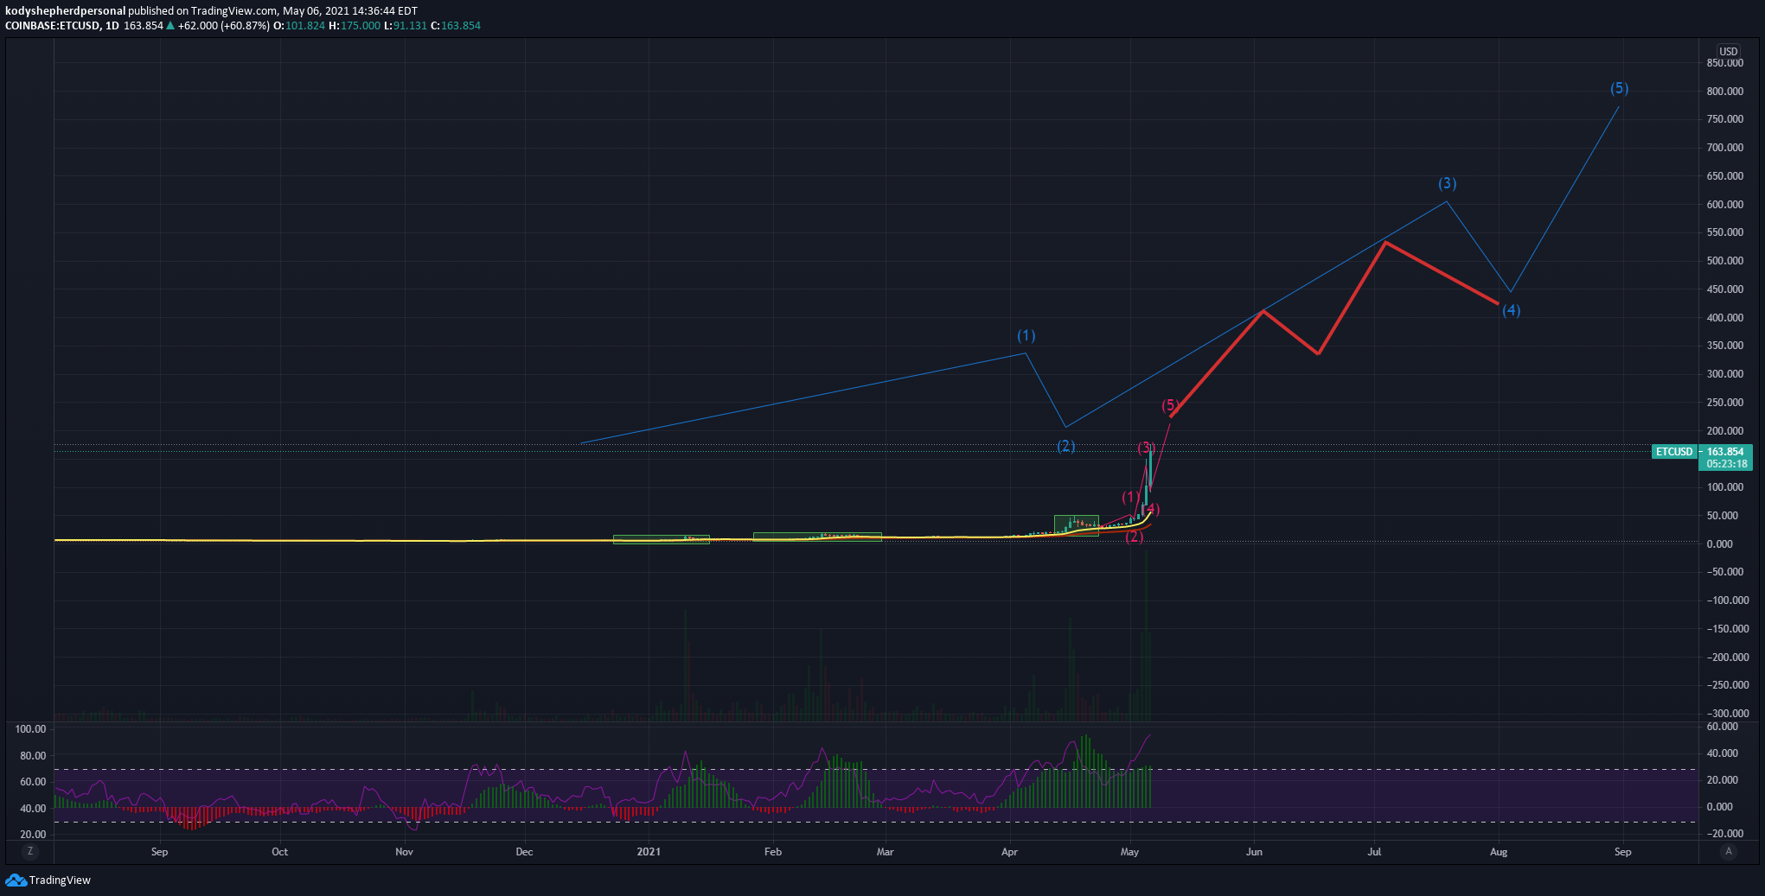The height and width of the screenshot is (896, 1765).
Task: Click the Jun label on the time axis
Action: (x=1254, y=851)
